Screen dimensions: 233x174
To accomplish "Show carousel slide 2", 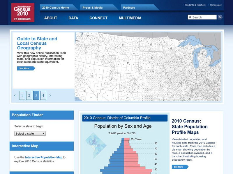I will 29,95.
